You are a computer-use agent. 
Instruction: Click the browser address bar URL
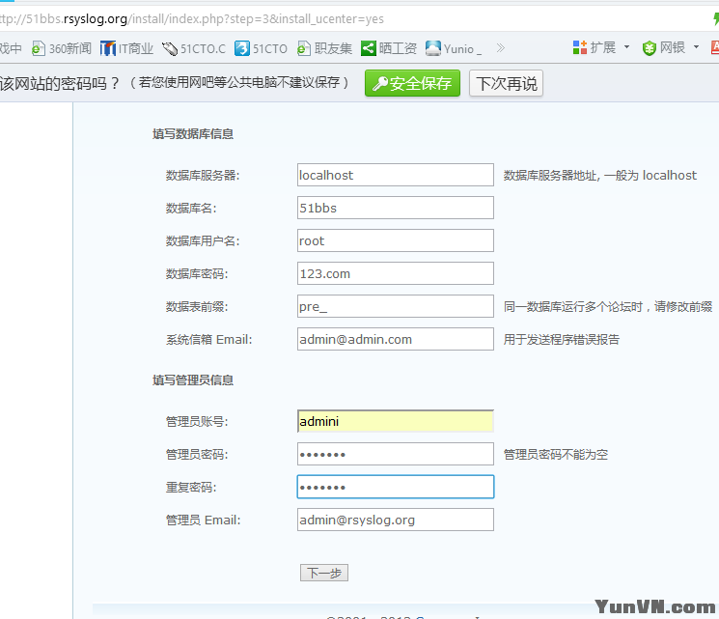coord(192,19)
